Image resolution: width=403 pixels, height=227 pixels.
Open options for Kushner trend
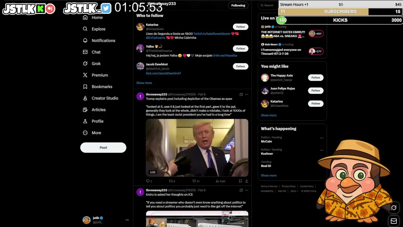click(x=322, y=150)
